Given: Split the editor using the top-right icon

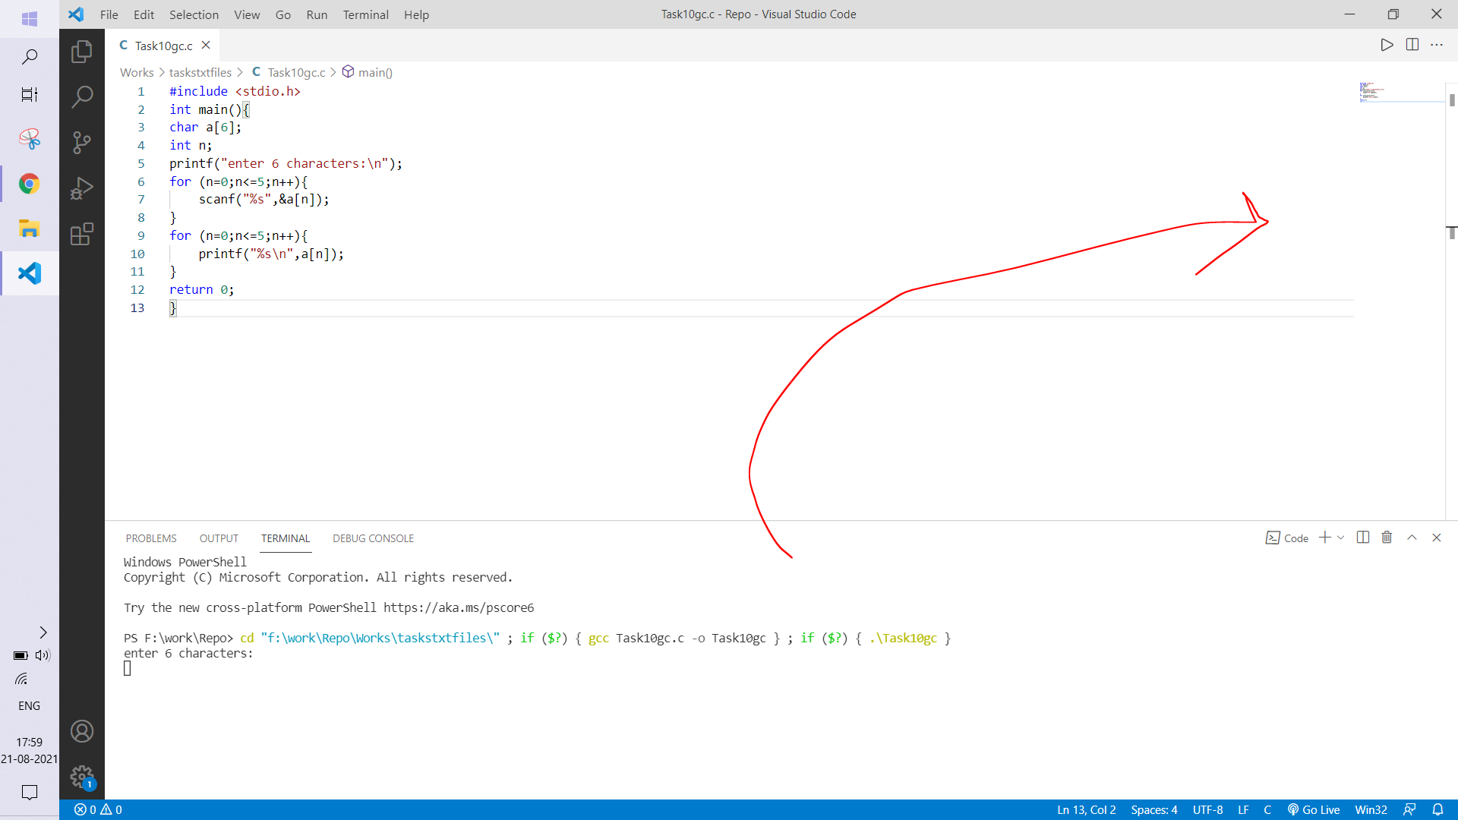Looking at the screenshot, I should tap(1412, 44).
